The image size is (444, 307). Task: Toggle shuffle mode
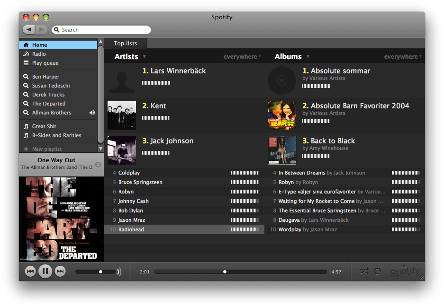pos(364,272)
